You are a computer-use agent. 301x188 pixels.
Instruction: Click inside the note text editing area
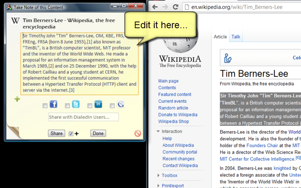[x=80, y=64]
